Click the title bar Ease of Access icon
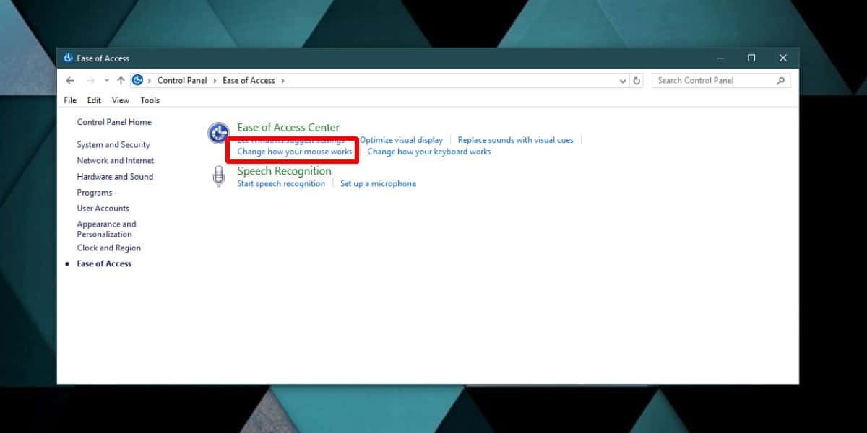The height and width of the screenshot is (433, 867). 69,58
